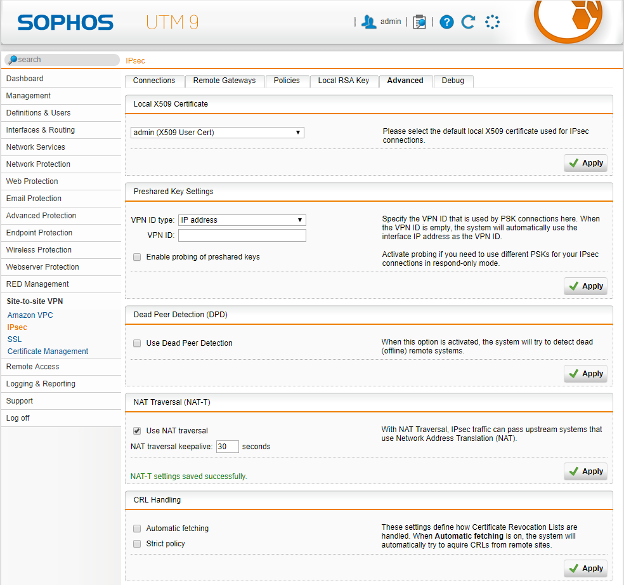Click the dotted circle activity icon
The width and height of the screenshot is (624, 585).
click(492, 22)
